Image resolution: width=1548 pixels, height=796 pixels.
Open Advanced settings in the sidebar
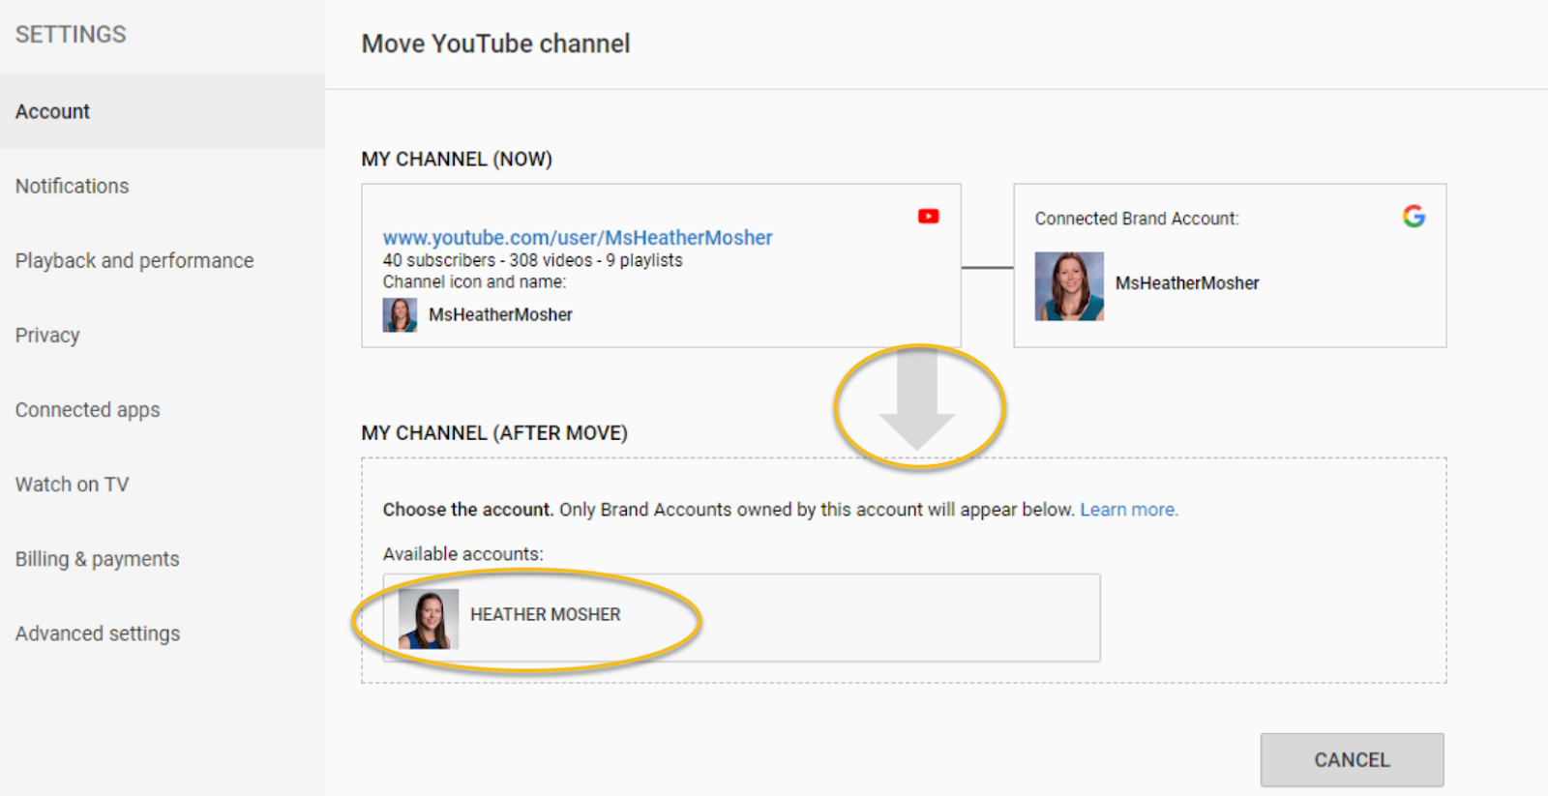click(x=163, y=633)
